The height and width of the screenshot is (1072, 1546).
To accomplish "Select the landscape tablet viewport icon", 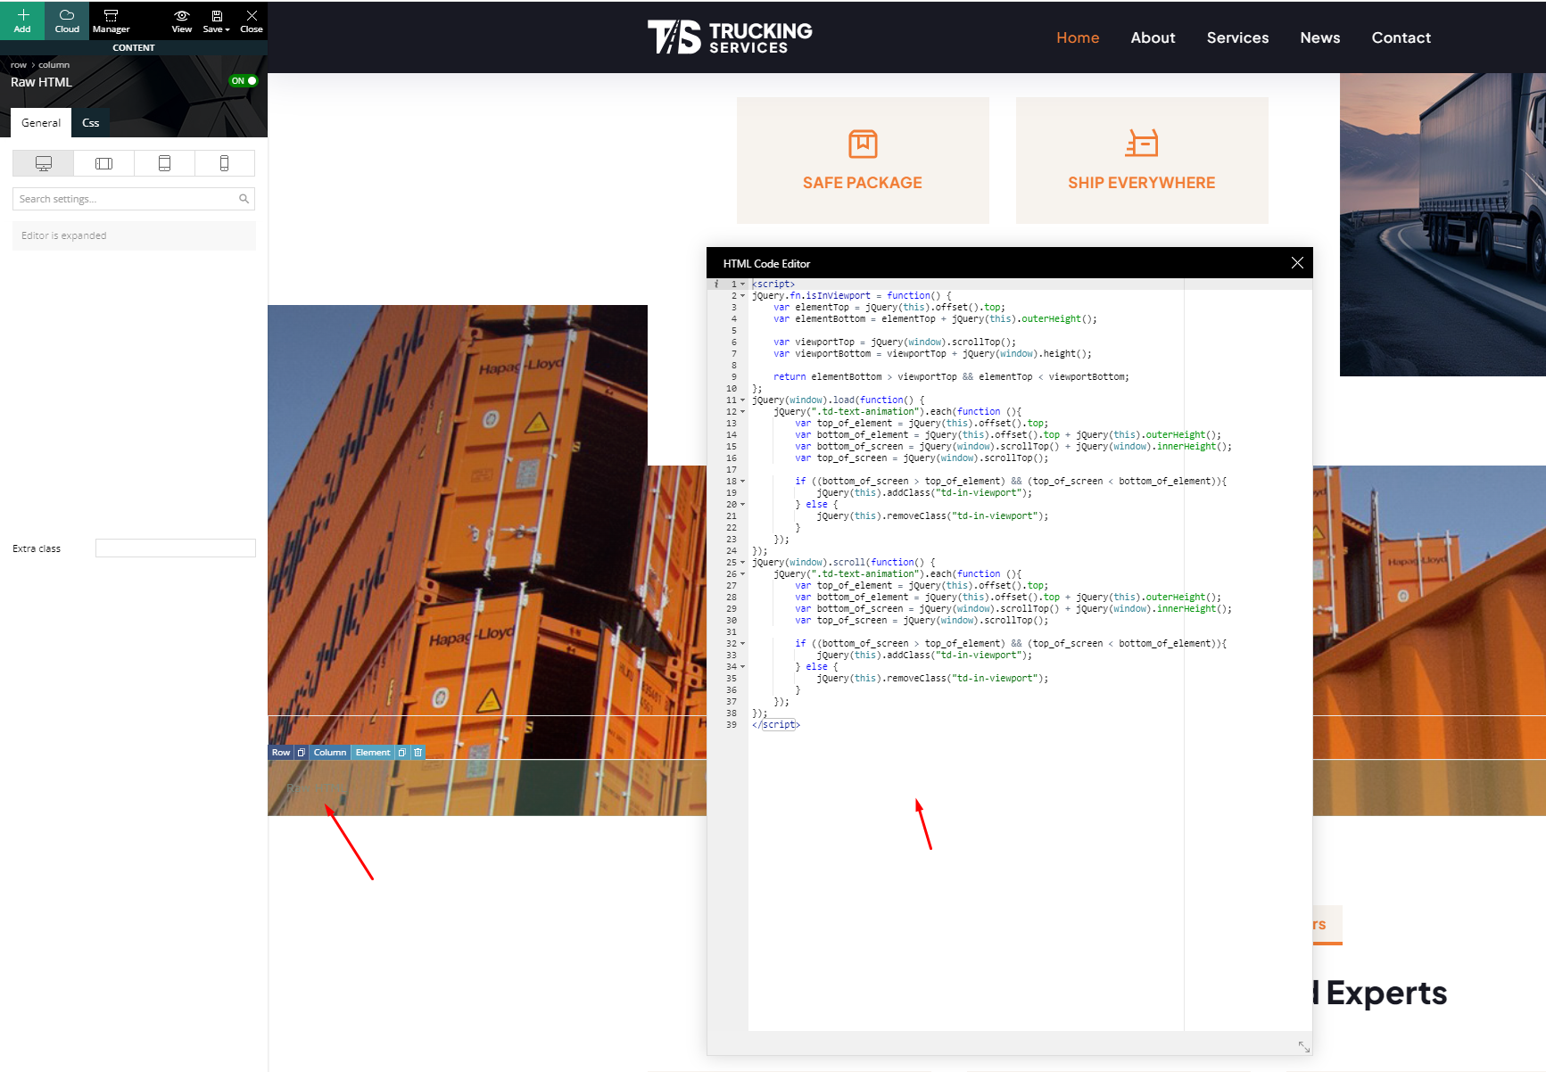I will (x=103, y=163).
